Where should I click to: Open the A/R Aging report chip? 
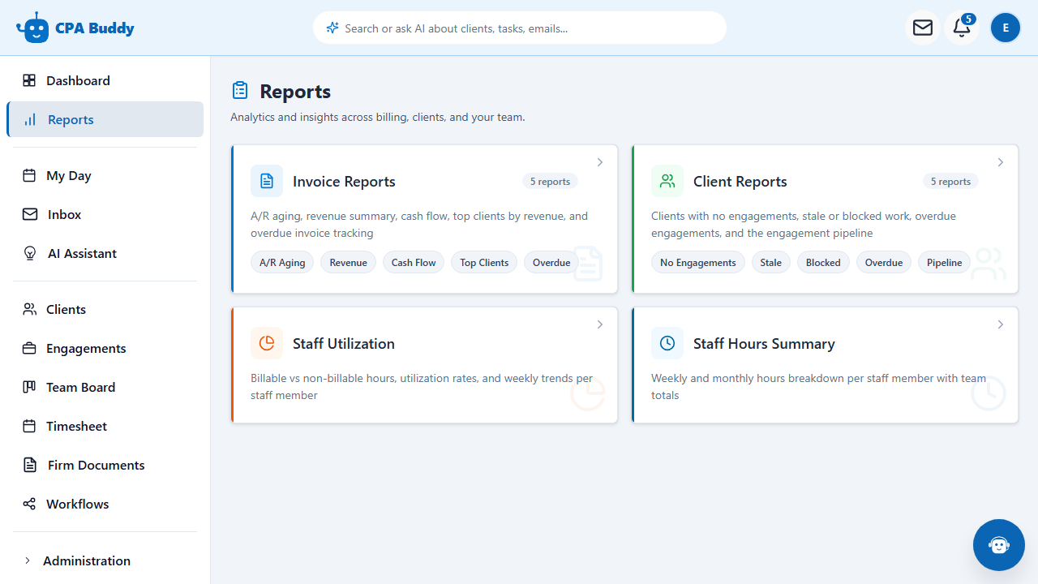pos(282,262)
